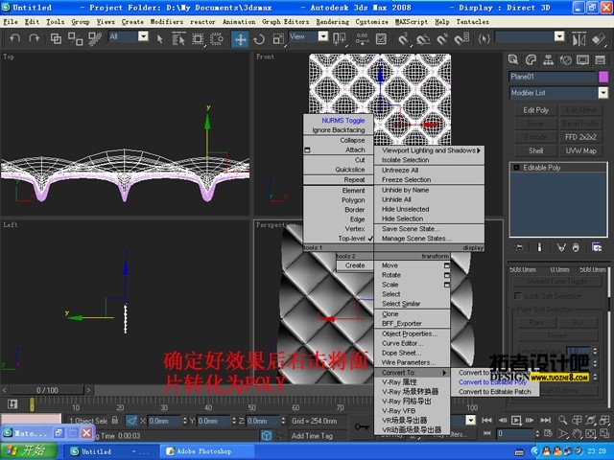Click Pin Stack icon below modifier stack
The height and width of the screenshot is (460, 614).
(x=519, y=247)
